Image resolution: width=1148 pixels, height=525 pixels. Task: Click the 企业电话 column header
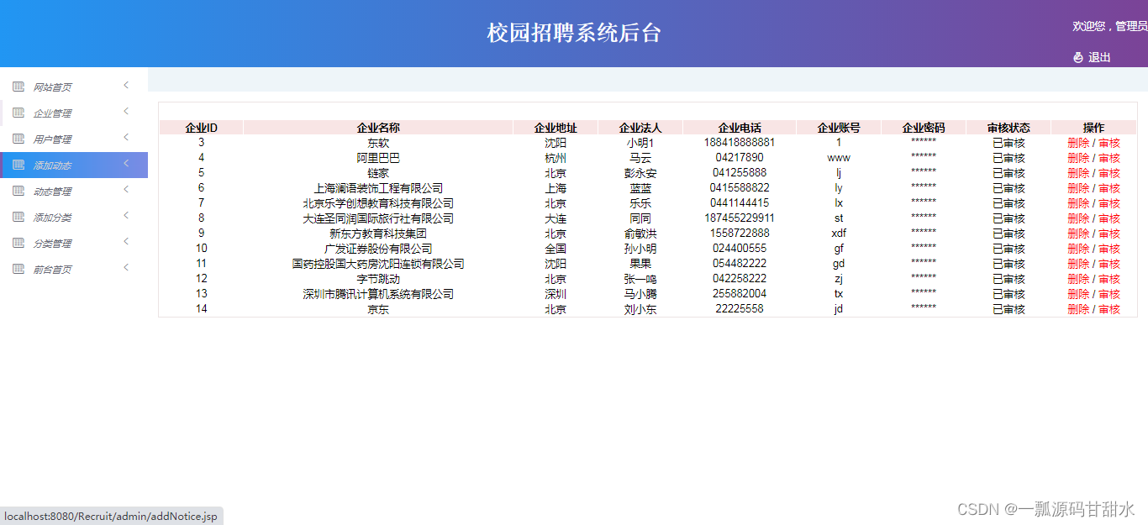740,128
